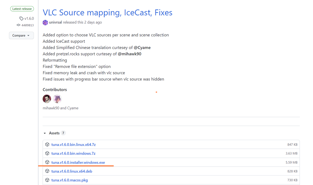Click the package icon for linux.x64.7z asset

[47, 145]
